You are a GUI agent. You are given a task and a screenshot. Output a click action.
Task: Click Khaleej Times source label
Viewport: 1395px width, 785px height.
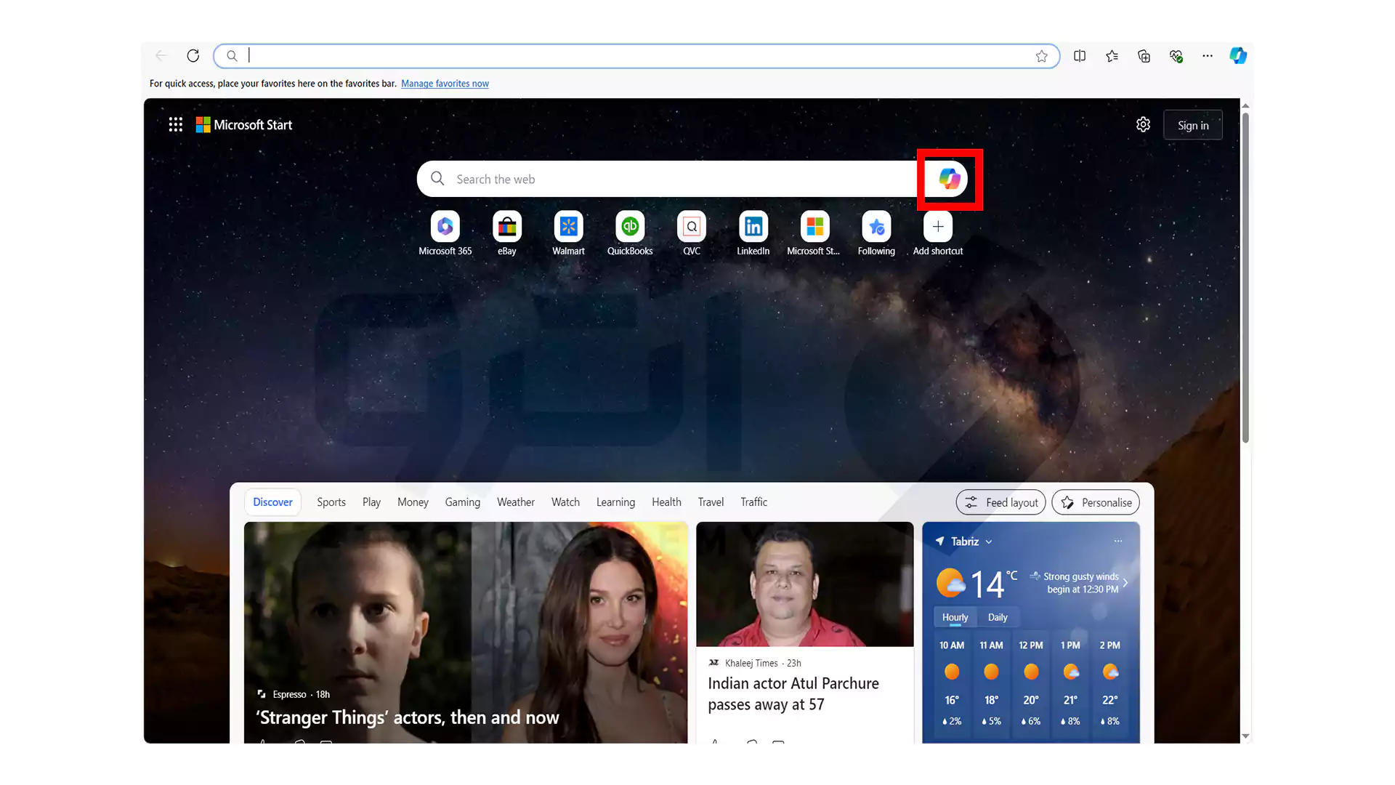coord(751,663)
